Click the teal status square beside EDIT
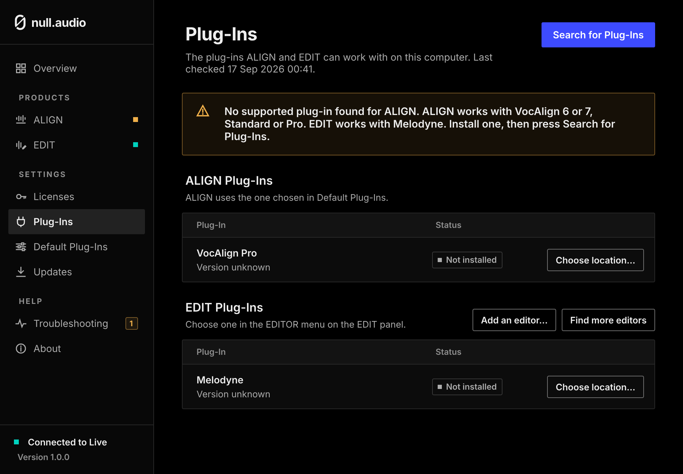 tap(136, 145)
